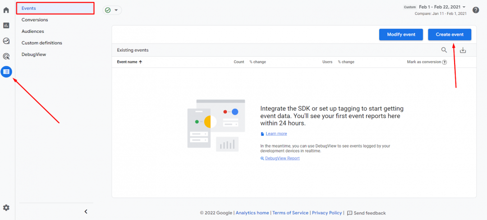Open the green check status dropdown
487x220 pixels.
pos(112,10)
